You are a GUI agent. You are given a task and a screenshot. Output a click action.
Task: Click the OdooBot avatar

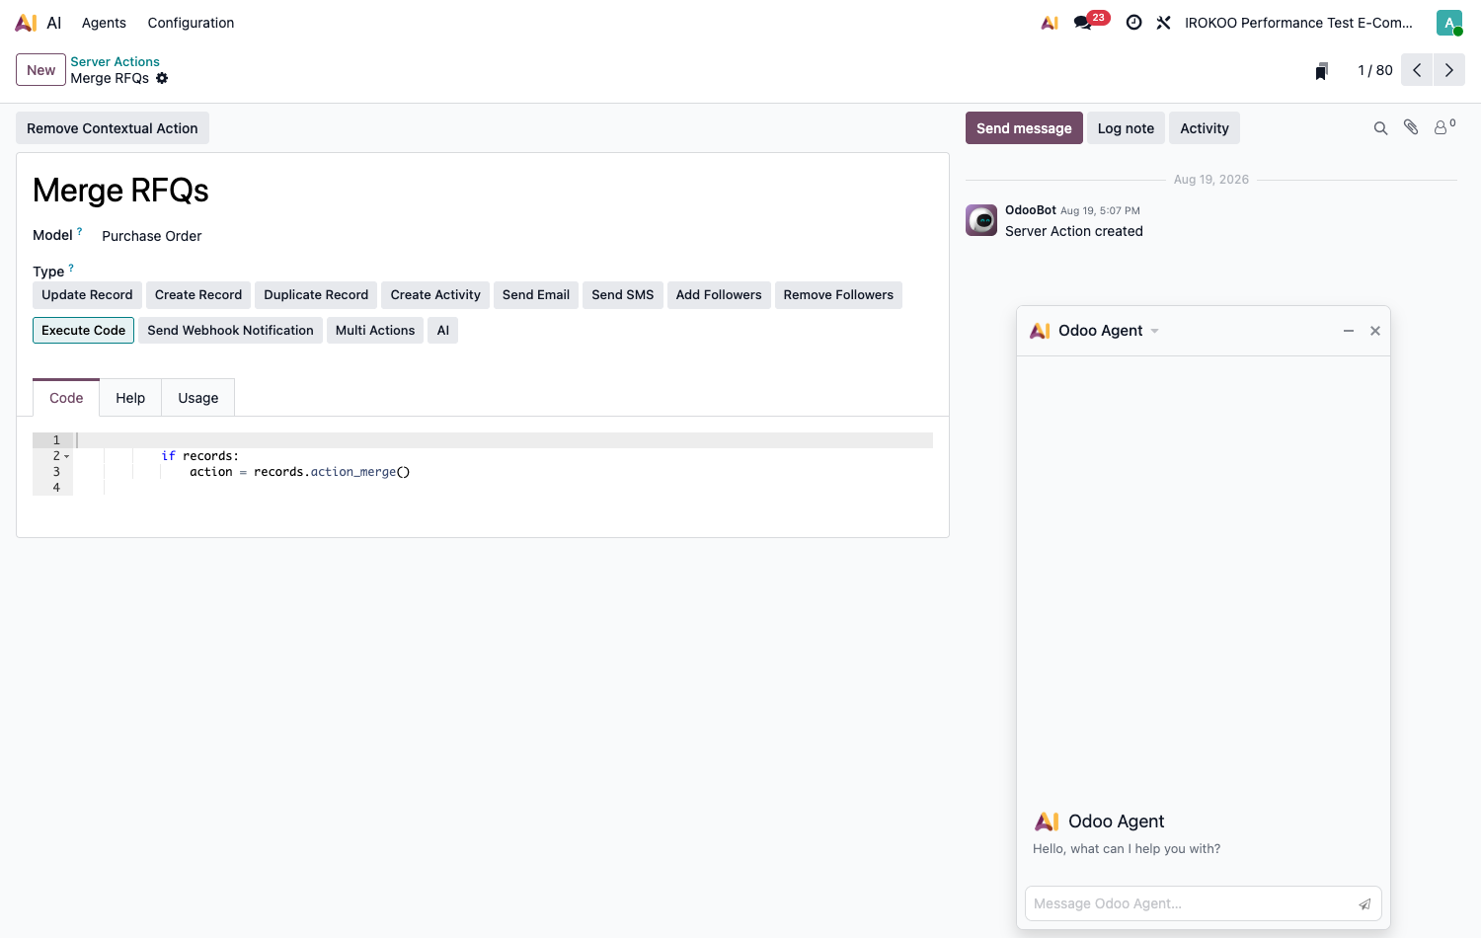click(981, 220)
